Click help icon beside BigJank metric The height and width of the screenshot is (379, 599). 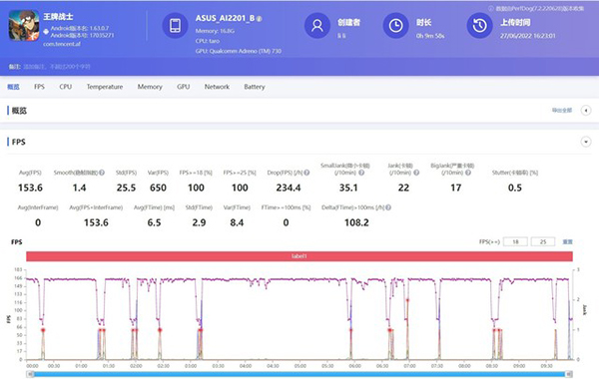[468, 173]
